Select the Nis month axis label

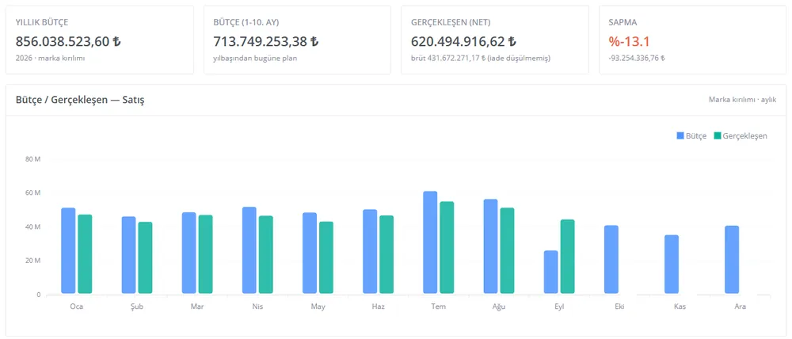257,307
